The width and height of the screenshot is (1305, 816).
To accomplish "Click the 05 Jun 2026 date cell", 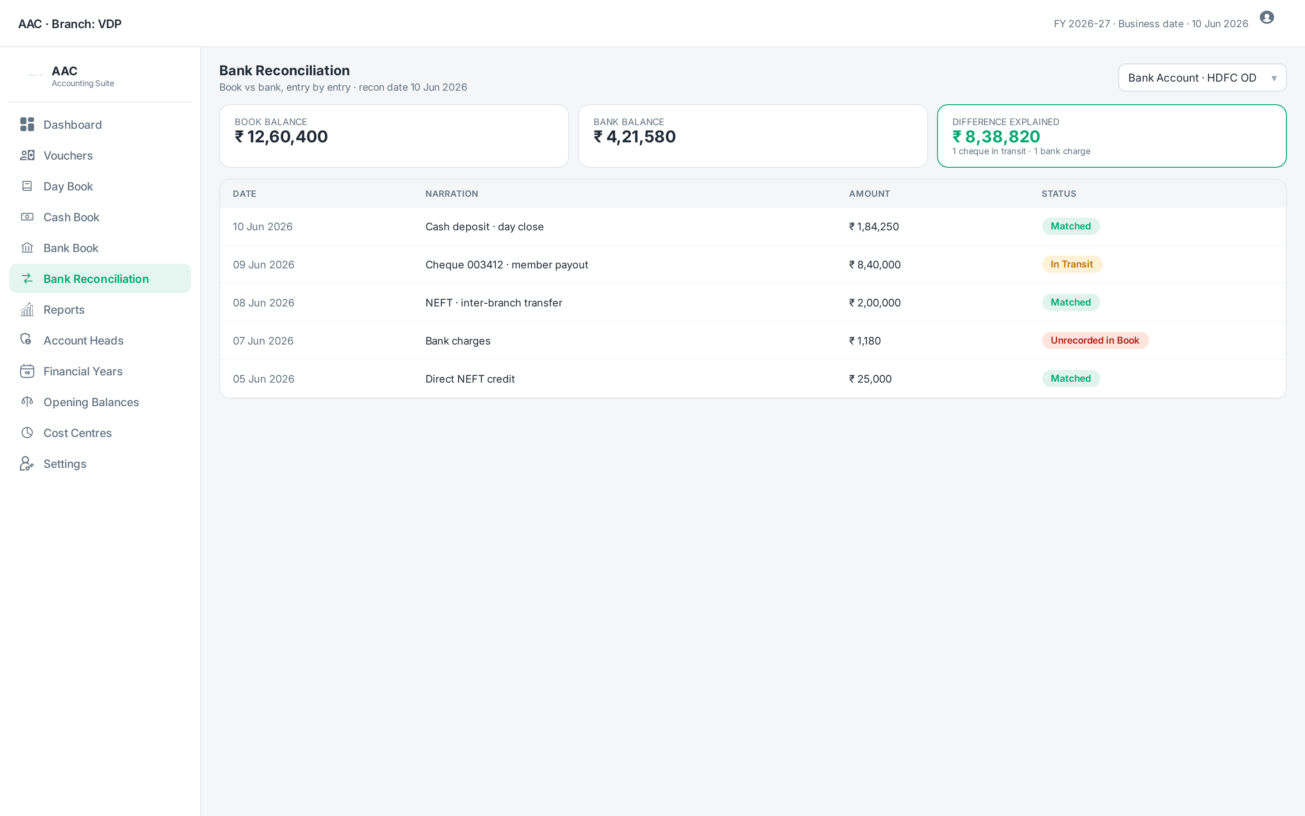I will (264, 379).
